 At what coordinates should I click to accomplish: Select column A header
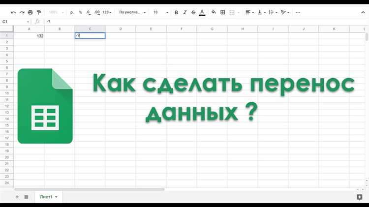pos(29,29)
